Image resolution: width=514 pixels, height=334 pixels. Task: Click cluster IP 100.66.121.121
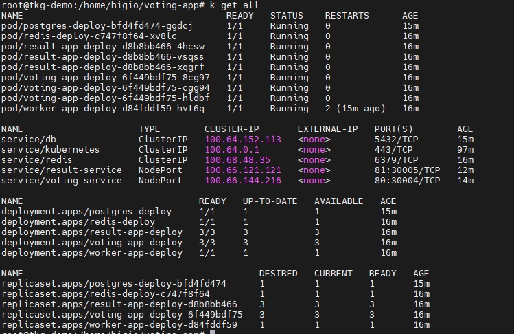click(x=242, y=170)
